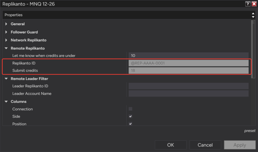
Task: Click the General category label
Action: [x=18, y=24]
